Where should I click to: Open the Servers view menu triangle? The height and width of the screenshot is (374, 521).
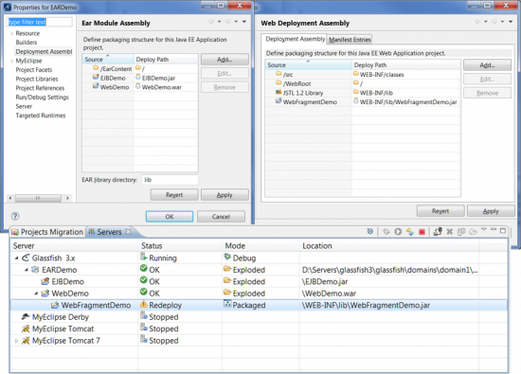pos(484,229)
